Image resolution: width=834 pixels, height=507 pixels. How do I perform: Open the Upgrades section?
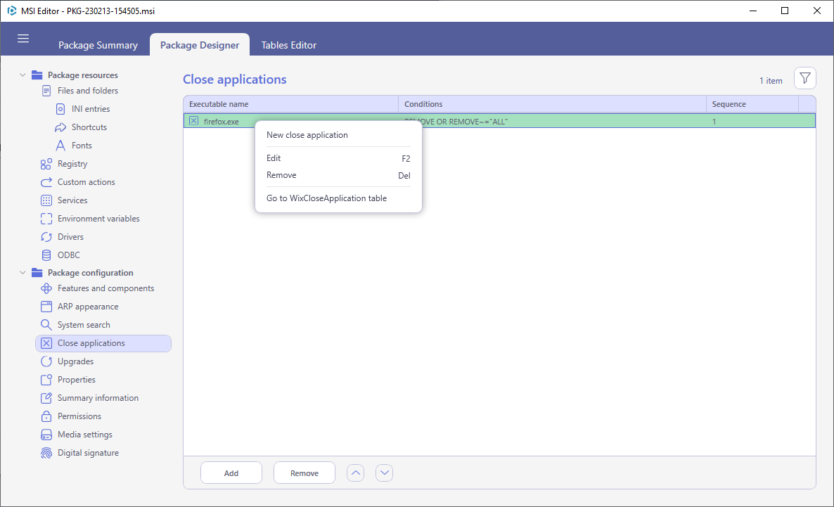pyautogui.click(x=75, y=361)
